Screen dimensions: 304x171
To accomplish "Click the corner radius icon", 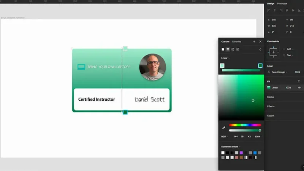I will 287,32.
